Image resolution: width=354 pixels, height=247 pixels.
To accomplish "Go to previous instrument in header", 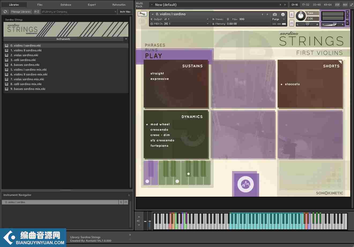I will (262, 14).
